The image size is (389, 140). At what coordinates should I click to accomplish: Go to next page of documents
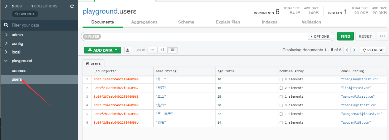click(x=354, y=50)
